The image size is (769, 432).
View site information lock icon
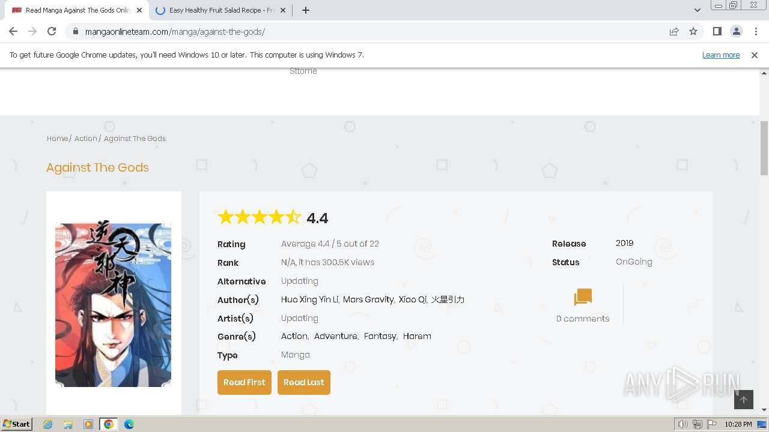[76, 32]
